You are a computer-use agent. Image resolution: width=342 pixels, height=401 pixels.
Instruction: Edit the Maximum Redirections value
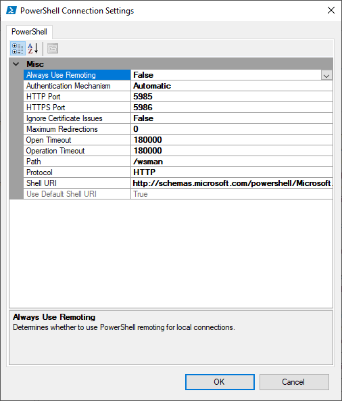[x=232, y=129]
